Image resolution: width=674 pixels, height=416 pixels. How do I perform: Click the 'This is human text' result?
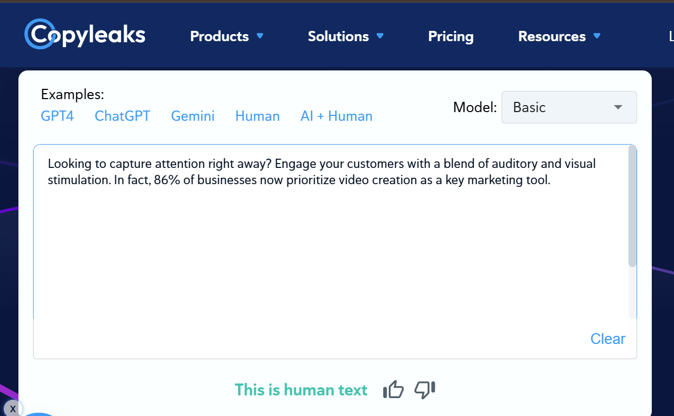pyautogui.click(x=301, y=390)
